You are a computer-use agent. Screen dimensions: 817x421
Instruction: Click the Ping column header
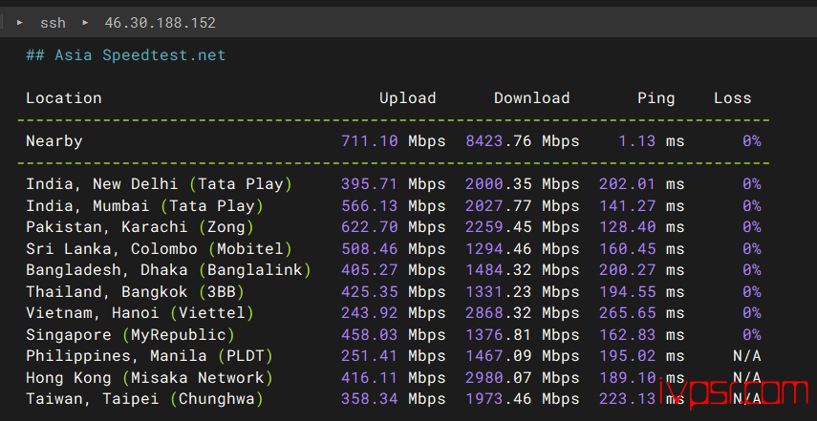point(656,98)
